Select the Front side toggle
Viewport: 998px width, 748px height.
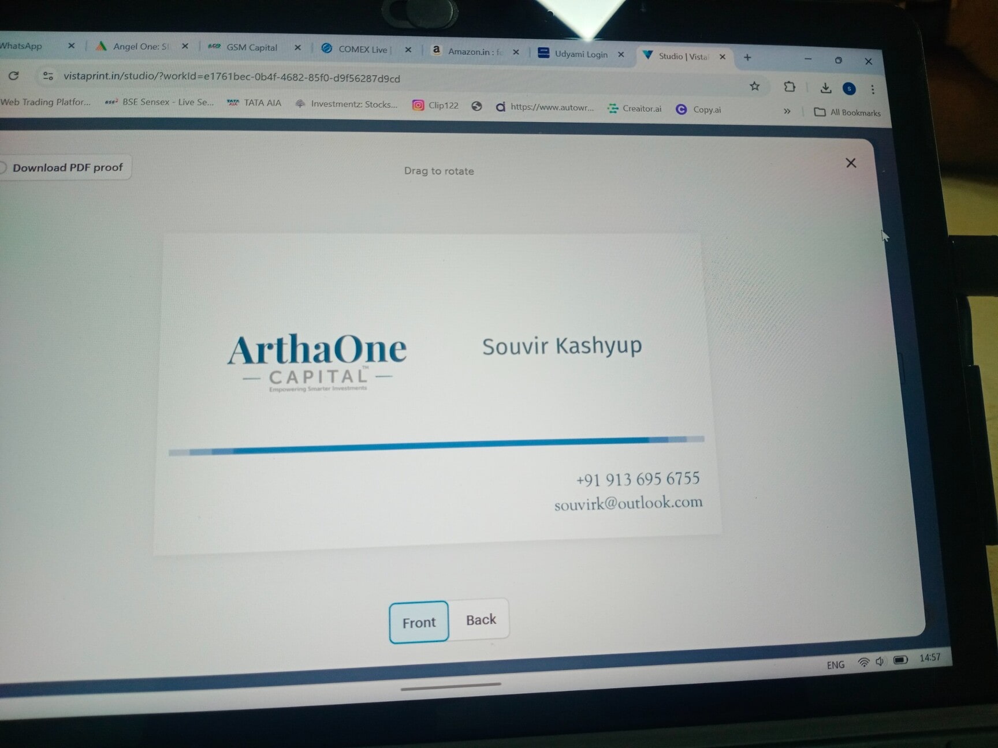(419, 622)
